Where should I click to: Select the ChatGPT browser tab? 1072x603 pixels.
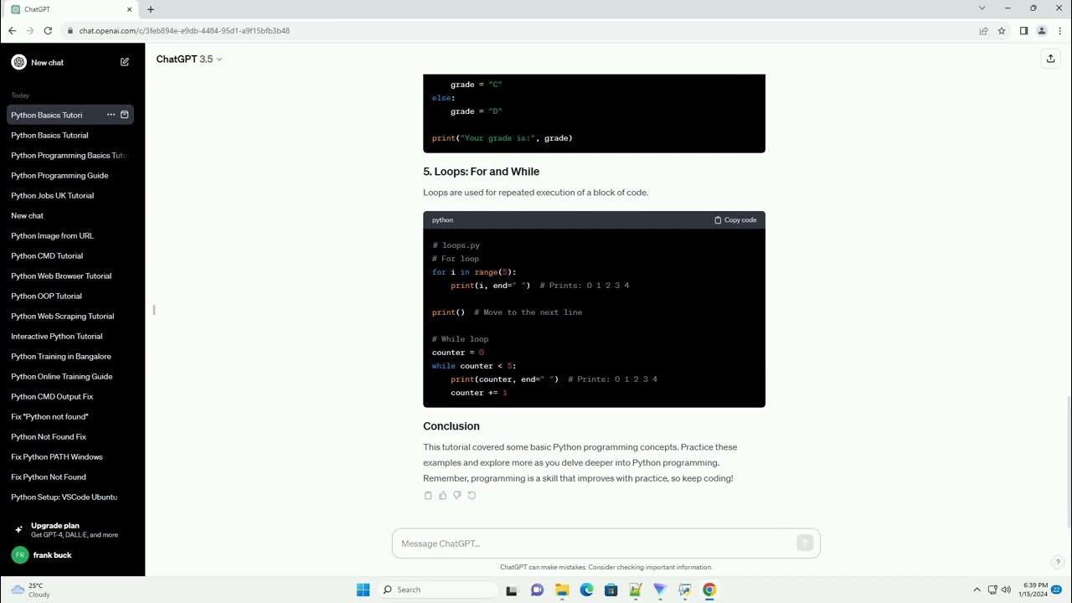[70, 9]
